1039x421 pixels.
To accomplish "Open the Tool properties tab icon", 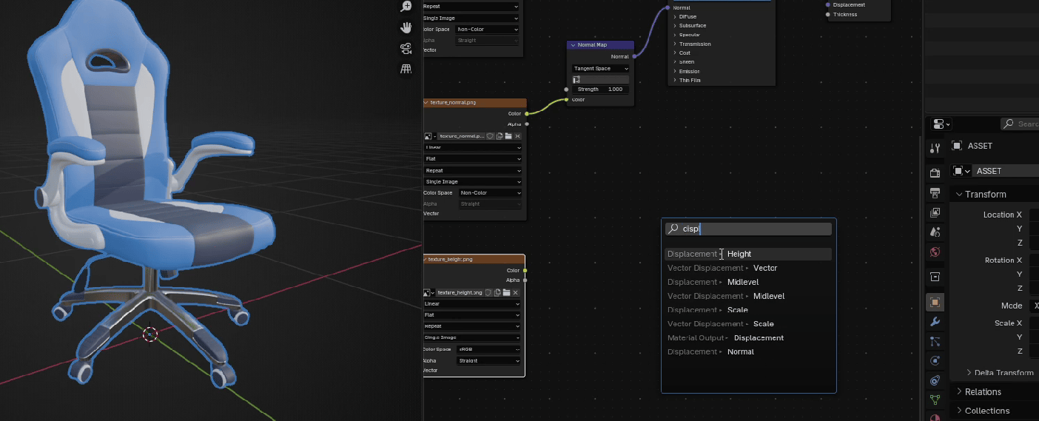I will [x=935, y=148].
